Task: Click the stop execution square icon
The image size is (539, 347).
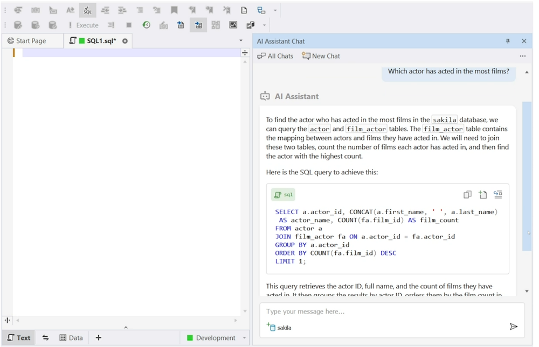Action: coord(128,25)
